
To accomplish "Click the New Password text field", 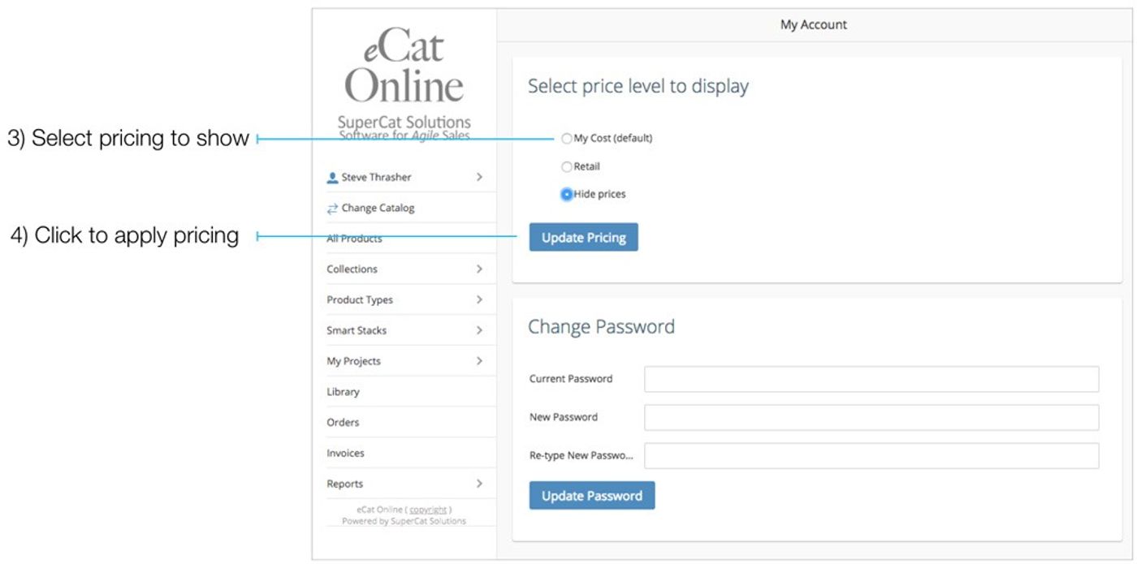I will (x=871, y=417).
